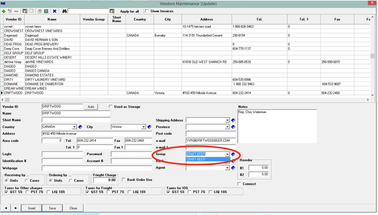Screen dimensions: 378x215
Task: Open the Country dropdown
Action: pyautogui.click(x=74, y=127)
